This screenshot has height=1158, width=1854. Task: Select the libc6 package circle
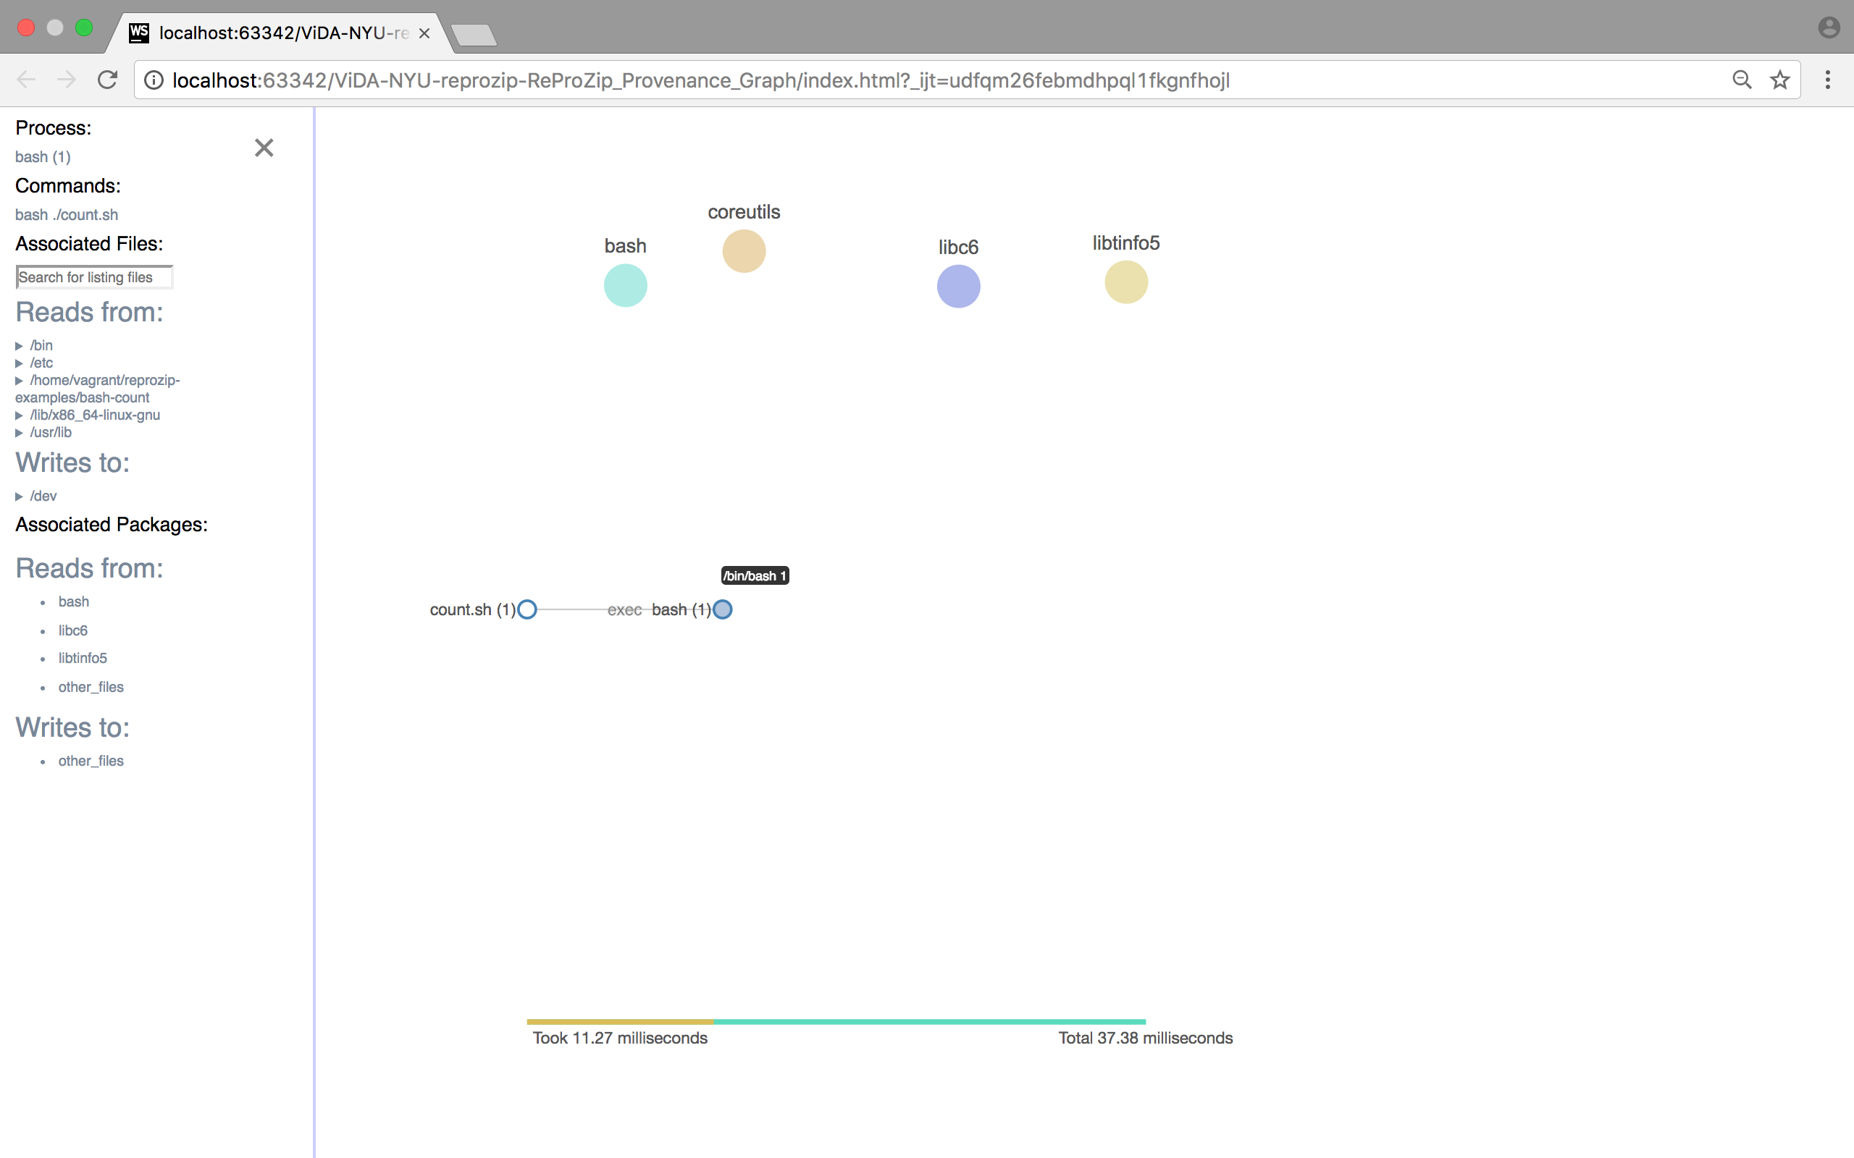[957, 286]
